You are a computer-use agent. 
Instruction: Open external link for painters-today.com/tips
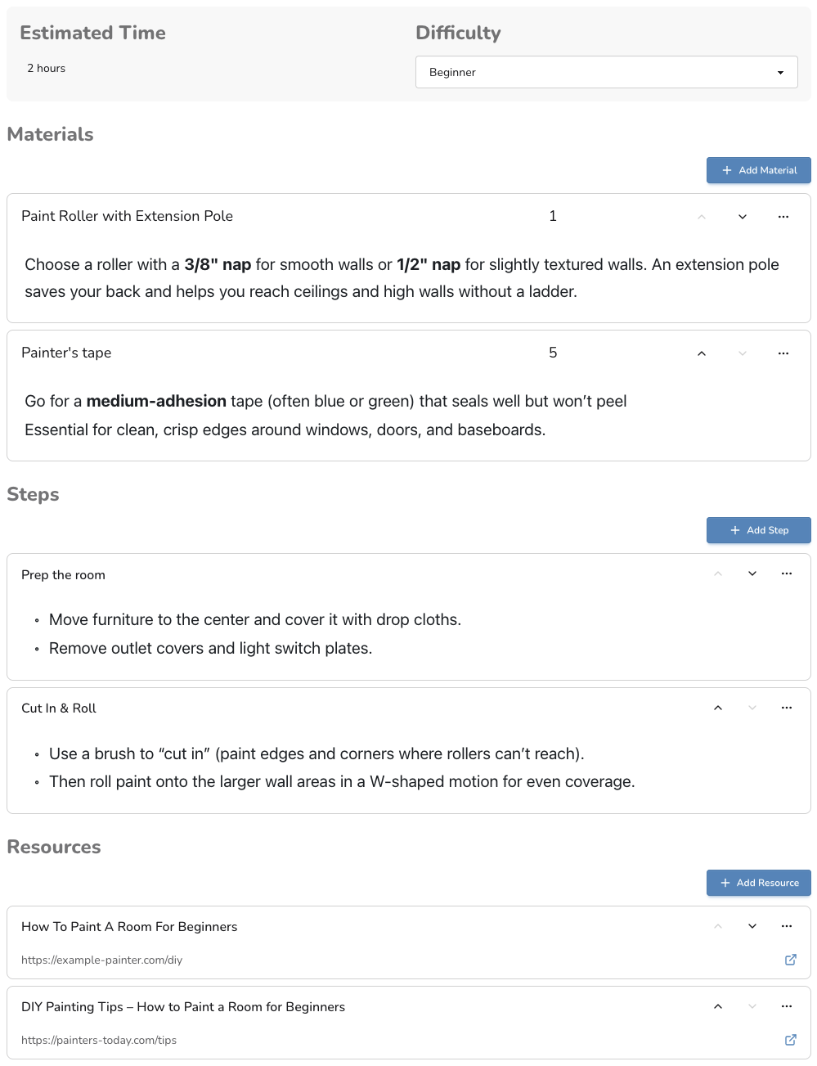(x=791, y=1040)
